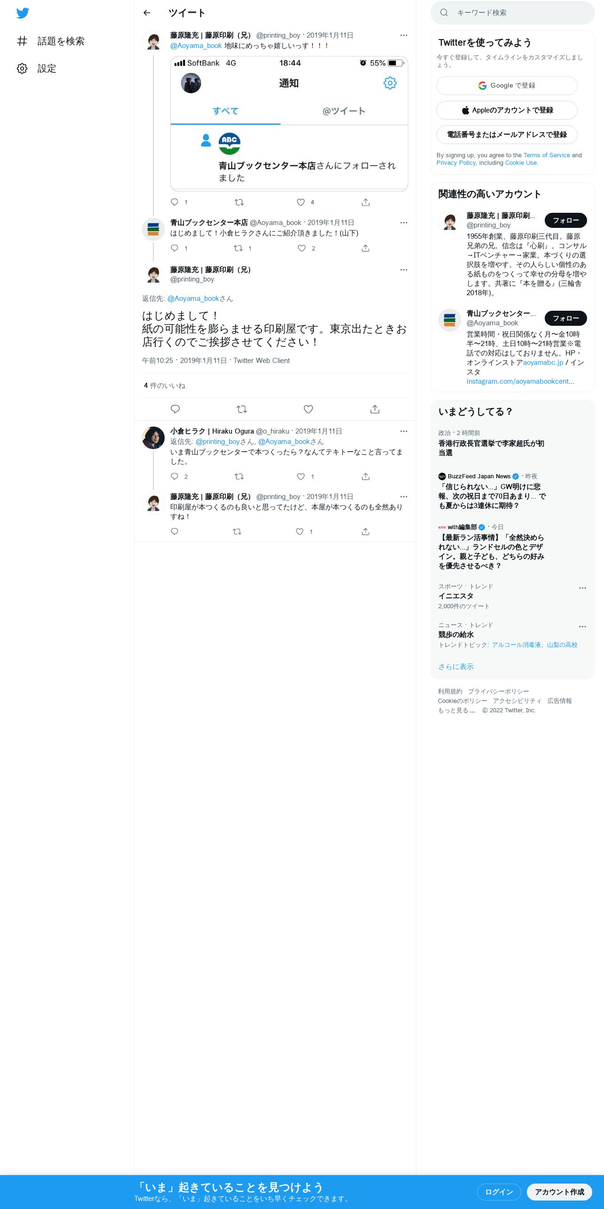This screenshot has height=1209, width=604.
Task: Retweet the 小倉ヒラクさんにご紹介頂きました tweet
Action: click(x=238, y=248)
